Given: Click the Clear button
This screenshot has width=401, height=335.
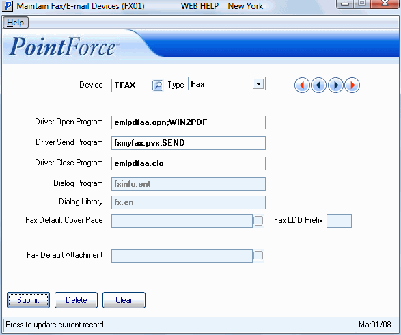Looking at the screenshot, I should click(124, 300).
